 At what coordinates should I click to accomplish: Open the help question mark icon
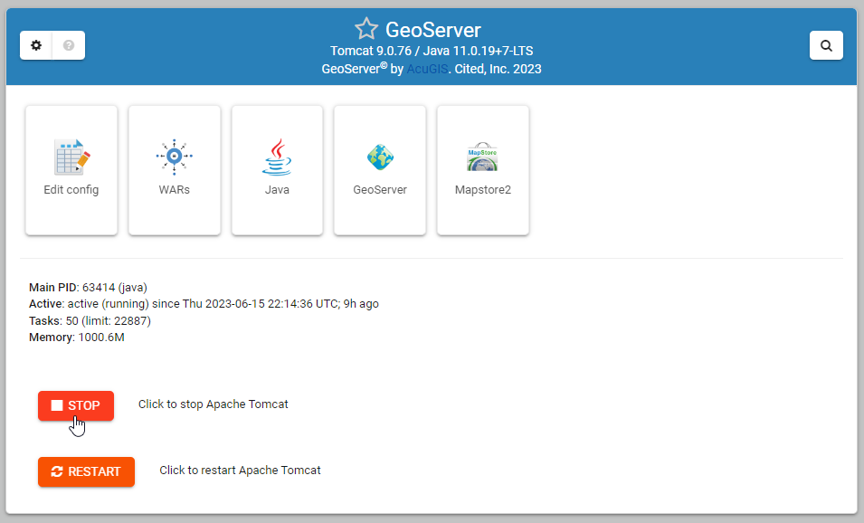tap(69, 44)
